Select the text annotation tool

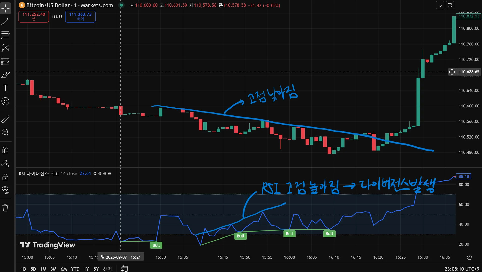5,88
